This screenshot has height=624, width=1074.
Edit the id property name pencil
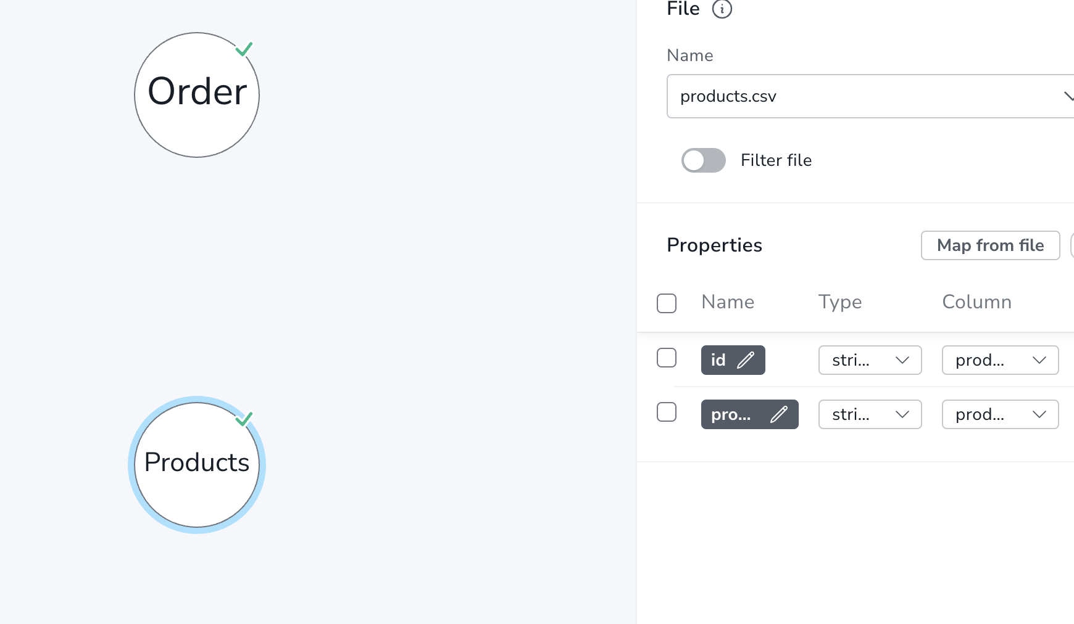746,359
